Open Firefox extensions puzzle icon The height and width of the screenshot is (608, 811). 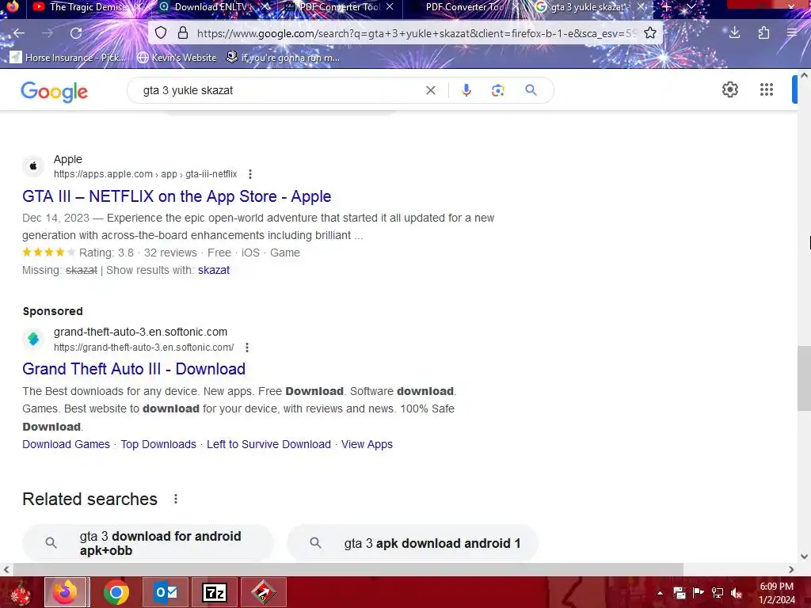pos(764,33)
